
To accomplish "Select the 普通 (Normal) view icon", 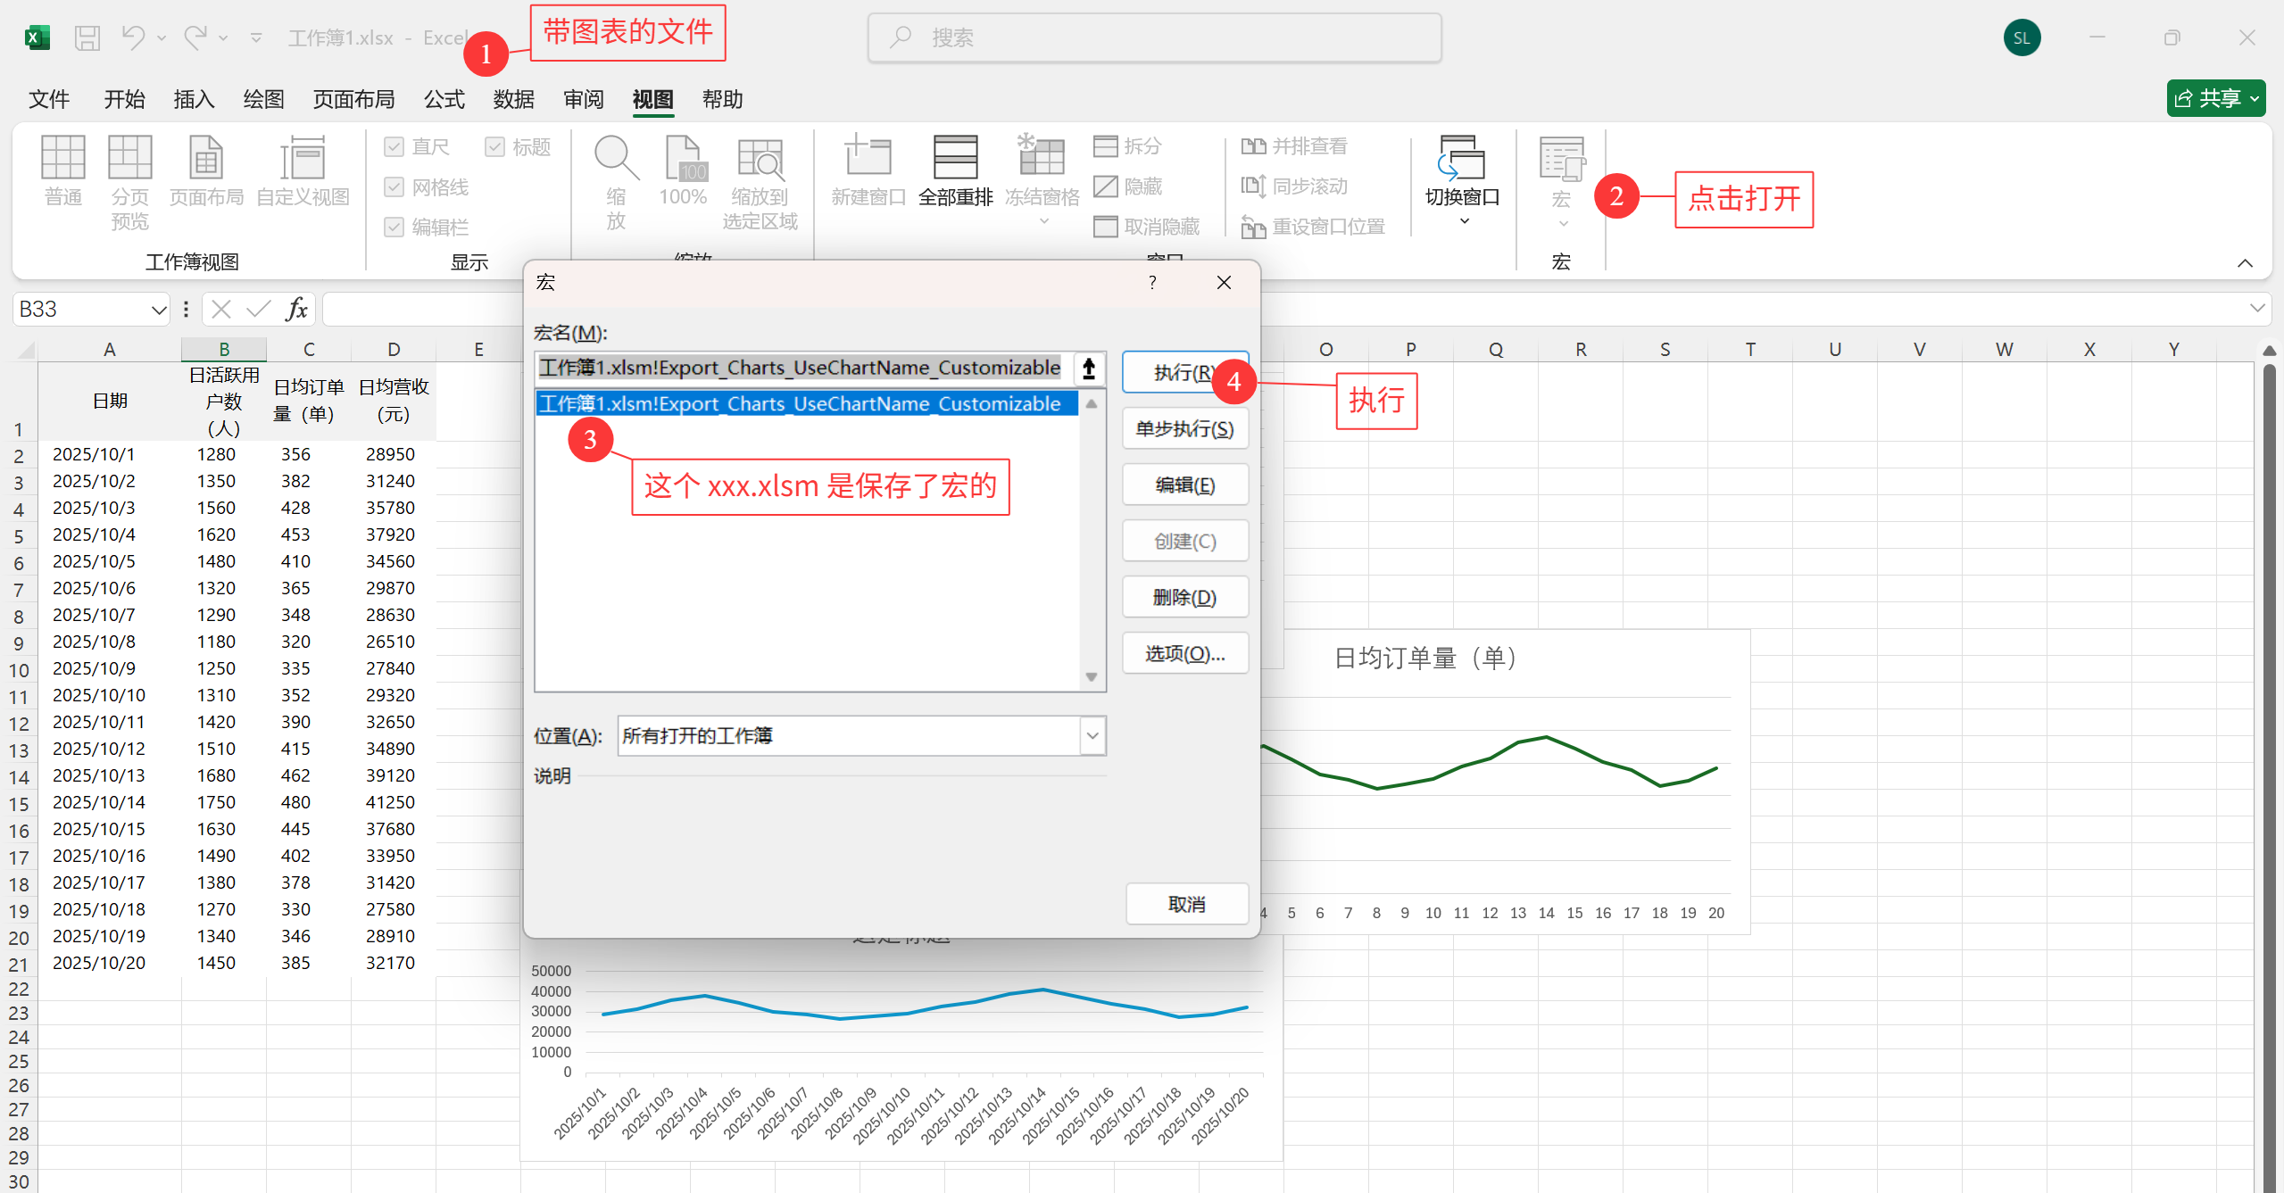I will [62, 158].
